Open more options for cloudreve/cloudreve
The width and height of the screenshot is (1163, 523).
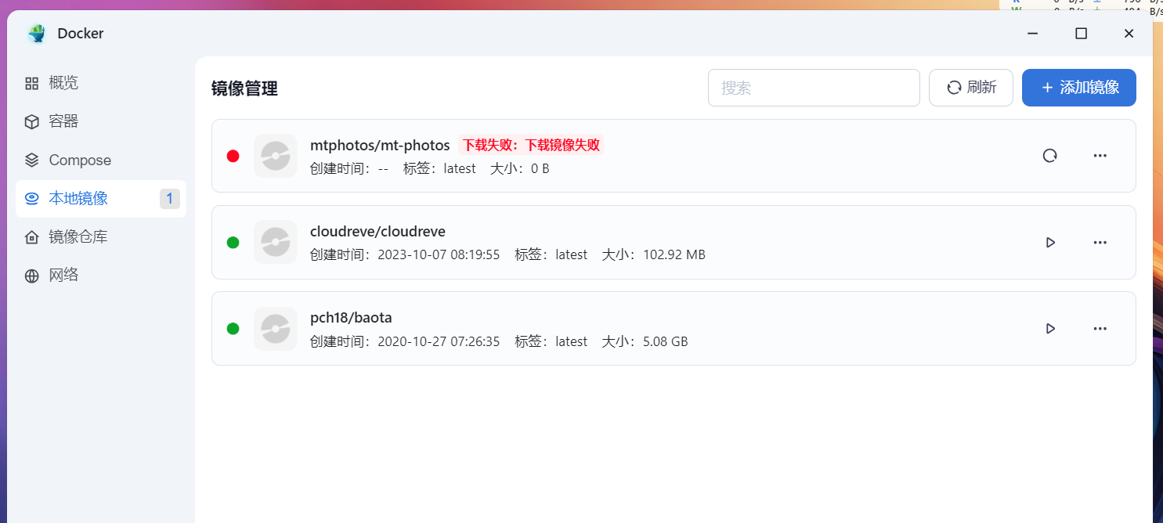(1100, 243)
